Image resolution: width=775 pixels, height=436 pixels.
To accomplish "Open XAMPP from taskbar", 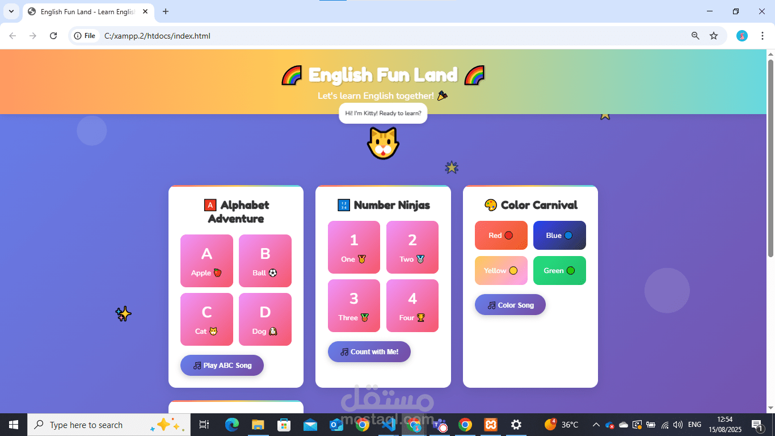I will click(x=491, y=425).
